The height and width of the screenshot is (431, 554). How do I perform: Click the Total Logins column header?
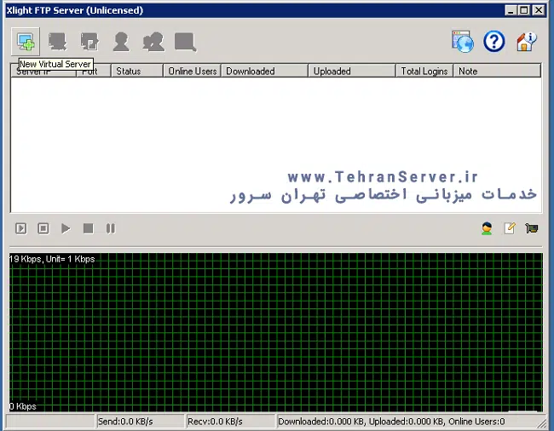tap(424, 72)
